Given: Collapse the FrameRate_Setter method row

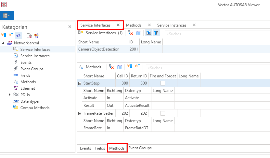Looking at the screenshot, I should click(x=80, y=113).
